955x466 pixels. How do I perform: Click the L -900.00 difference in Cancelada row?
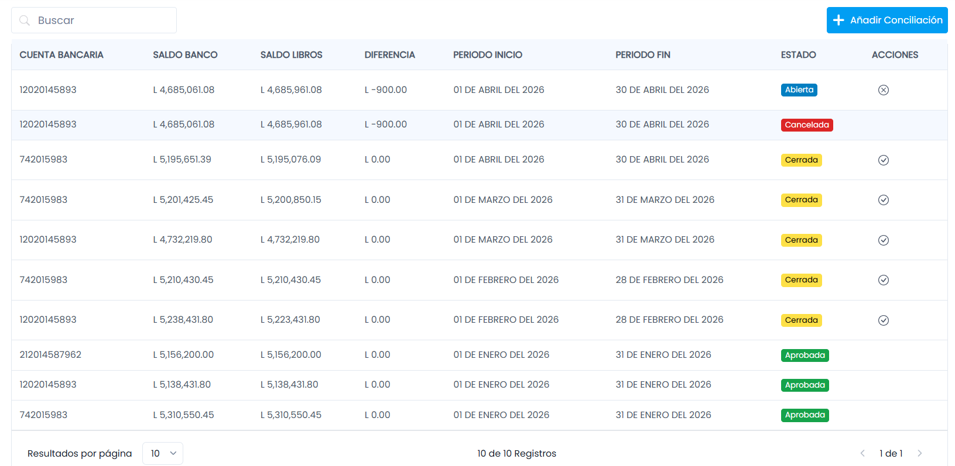pyautogui.click(x=386, y=125)
